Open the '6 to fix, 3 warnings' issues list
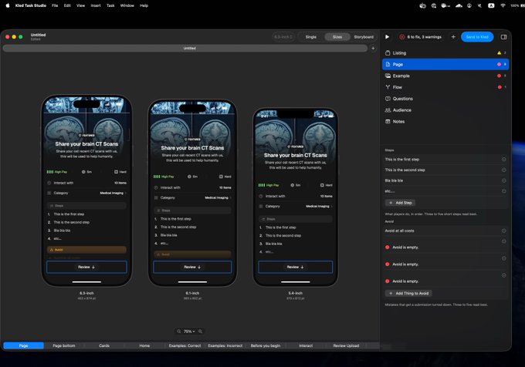This screenshot has width=525, height=367. 421,37
